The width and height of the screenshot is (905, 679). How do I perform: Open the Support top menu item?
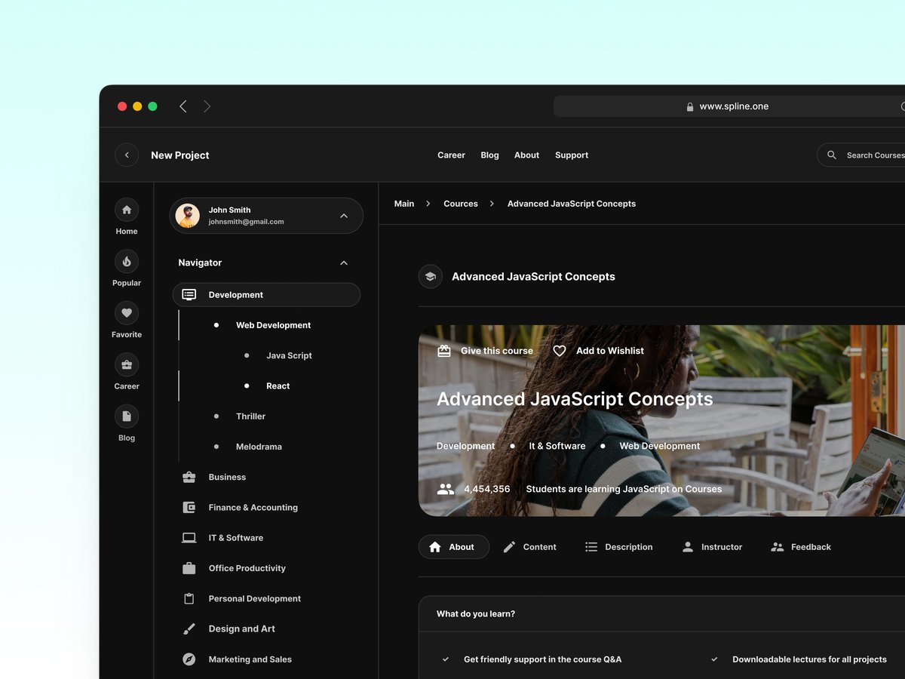point(572,155)
